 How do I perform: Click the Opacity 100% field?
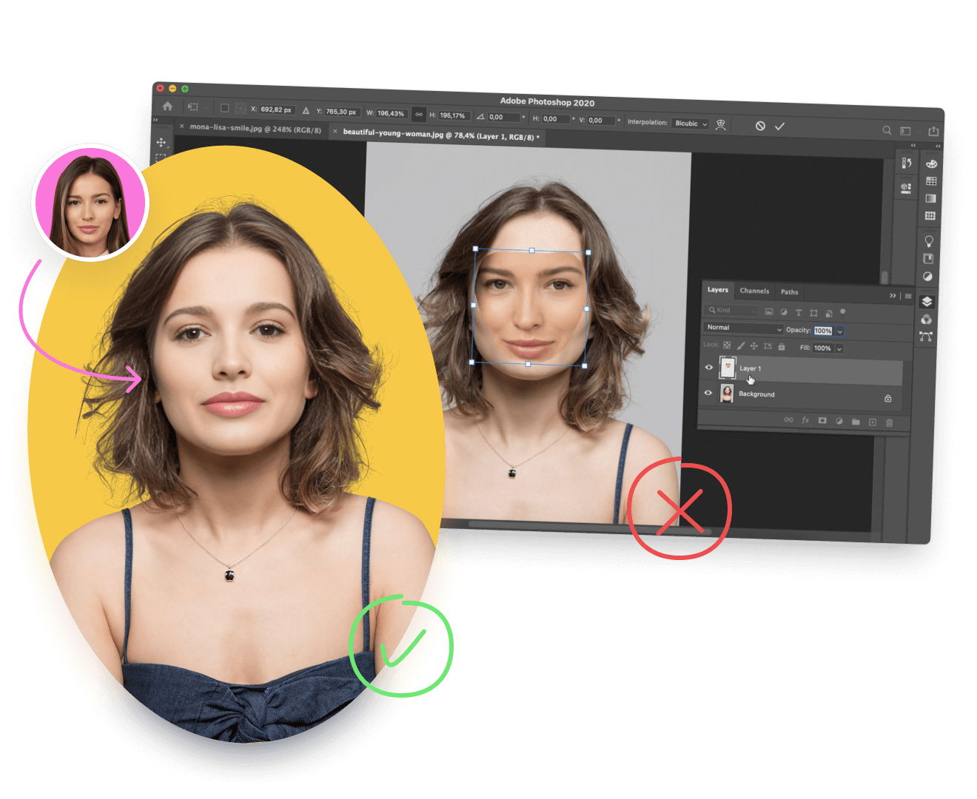(x=823, y=331)
